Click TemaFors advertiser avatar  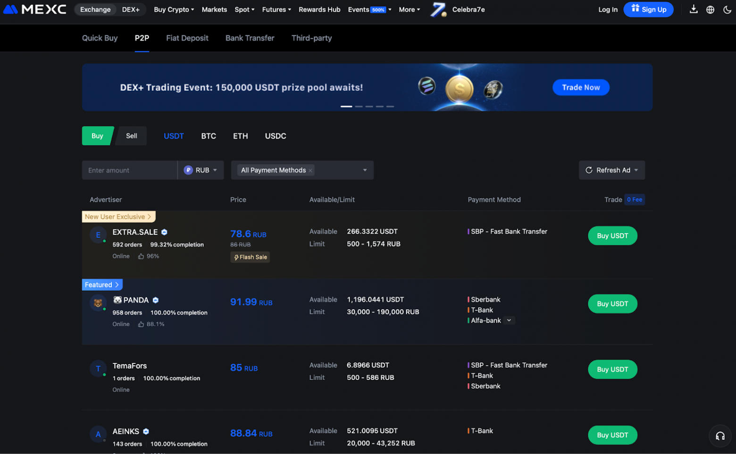point(98,369)
